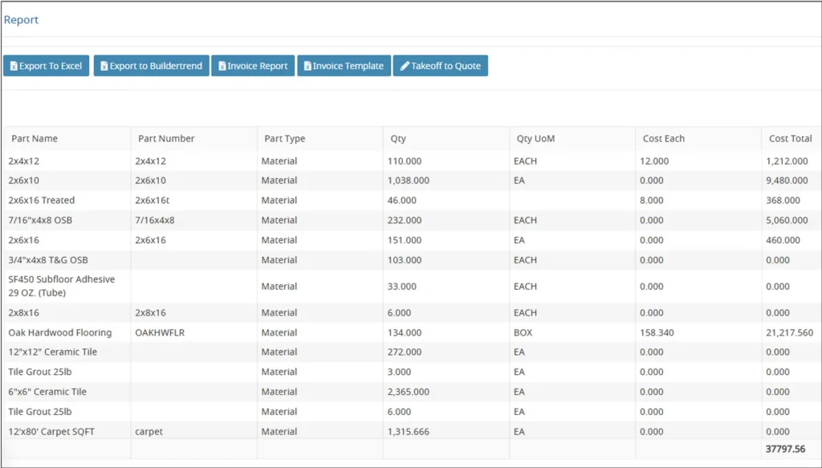The height and width of the screenshot is (468, 822).
Task: Click the Takeoff to Quote button
Action: 441,66
